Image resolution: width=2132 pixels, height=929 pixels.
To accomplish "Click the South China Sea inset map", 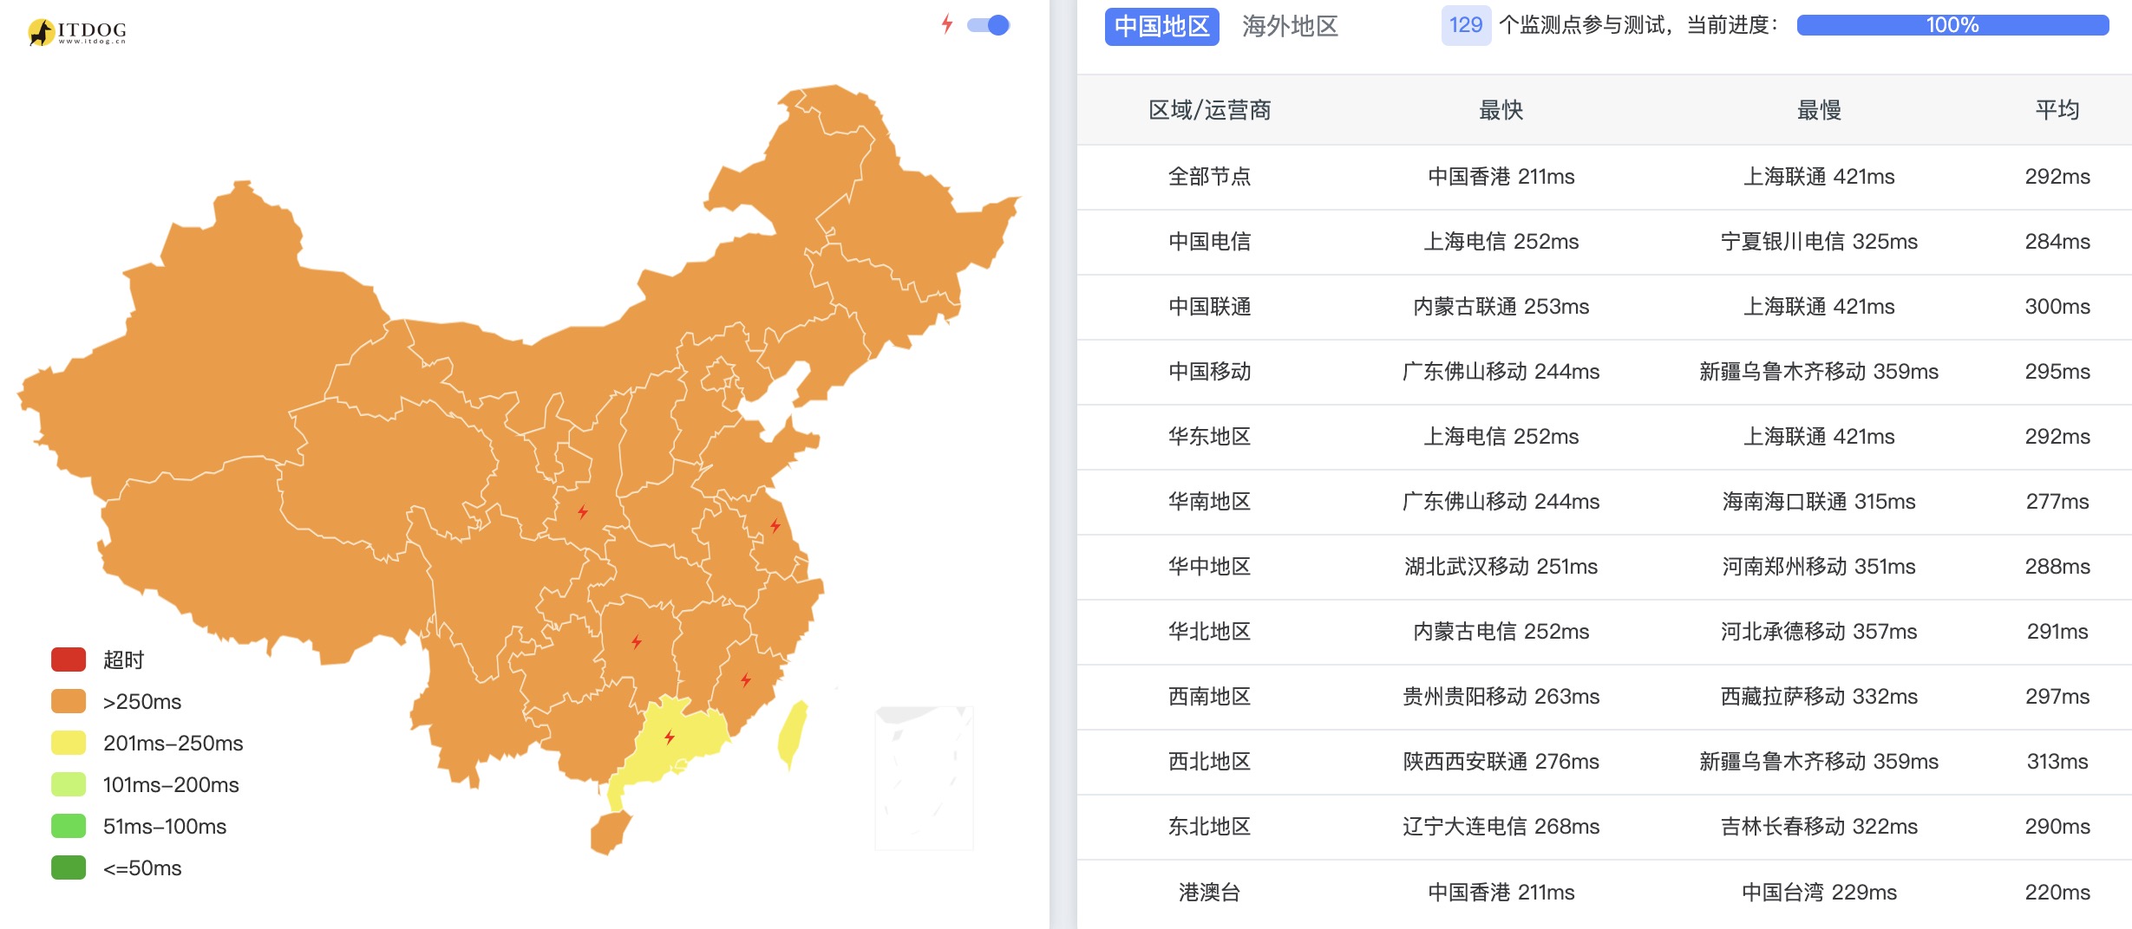I will point(925,777).
